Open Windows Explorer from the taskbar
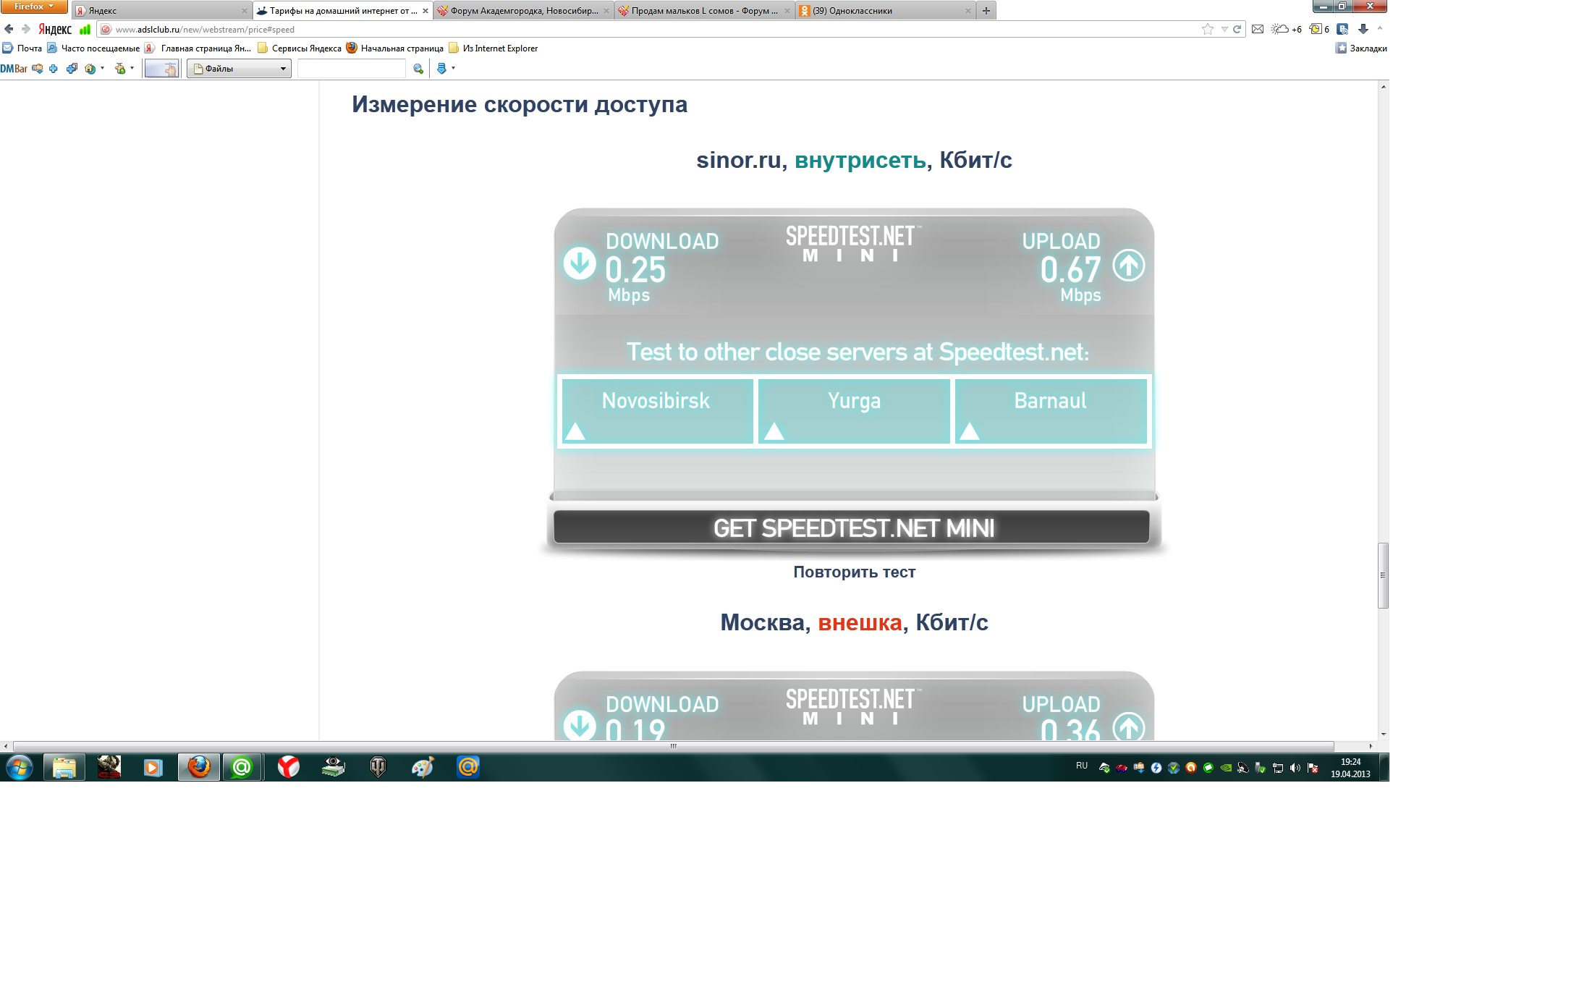The height and width of the screenshot is (995, 1592). 64,767
